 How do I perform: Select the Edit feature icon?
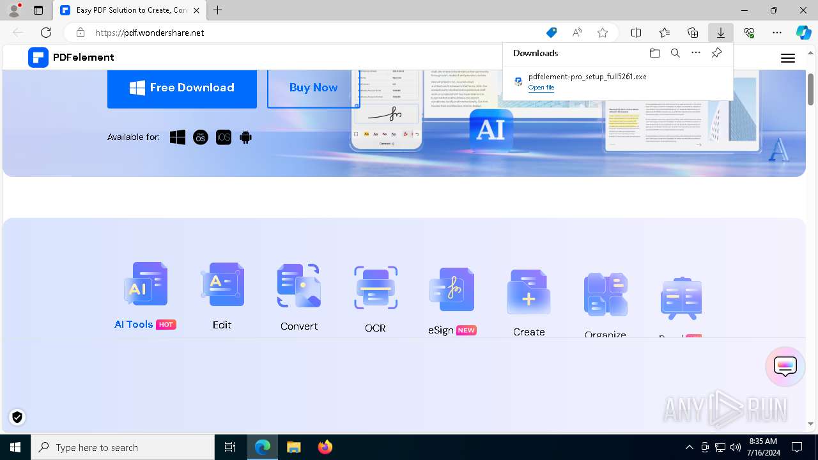coord(222,284)
